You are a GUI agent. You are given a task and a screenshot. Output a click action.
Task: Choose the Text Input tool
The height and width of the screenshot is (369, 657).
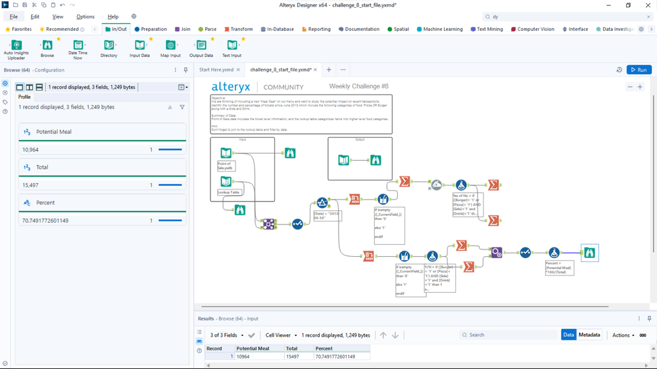[231, 49]
